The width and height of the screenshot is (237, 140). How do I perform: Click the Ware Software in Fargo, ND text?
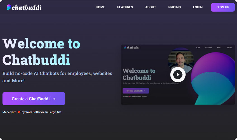tap(43, 112)
